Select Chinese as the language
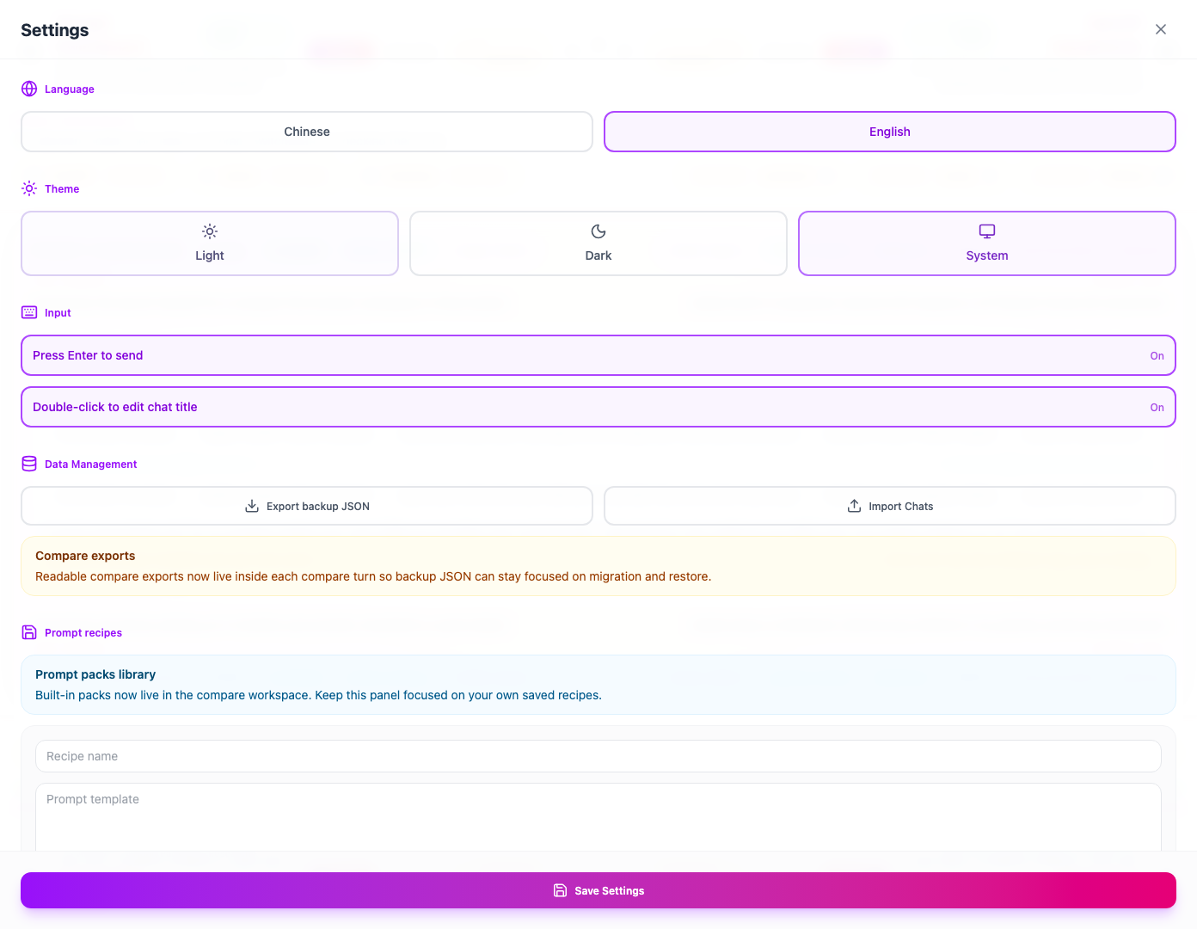1197x929 pixels. (x=306, y=132)
